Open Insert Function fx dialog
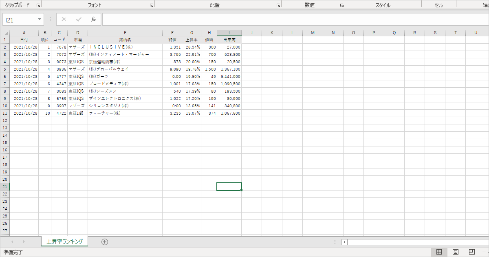This screenshot has height=257, width=489. click(93, 19)
